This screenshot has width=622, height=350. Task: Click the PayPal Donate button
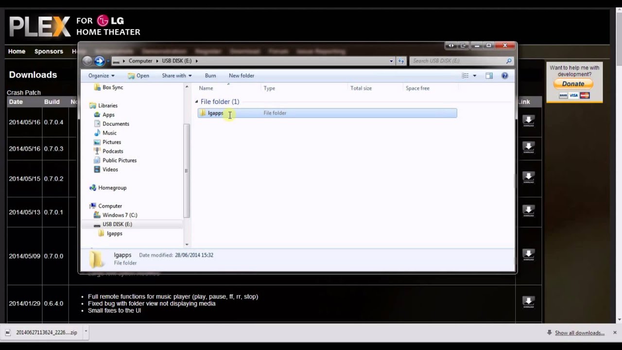pos(573,84)
